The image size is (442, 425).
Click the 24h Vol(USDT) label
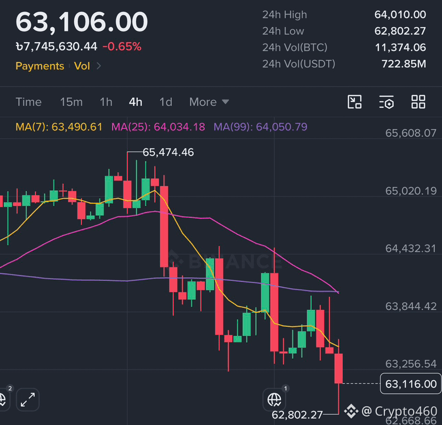pyautogui.click(x=298, y=64)
